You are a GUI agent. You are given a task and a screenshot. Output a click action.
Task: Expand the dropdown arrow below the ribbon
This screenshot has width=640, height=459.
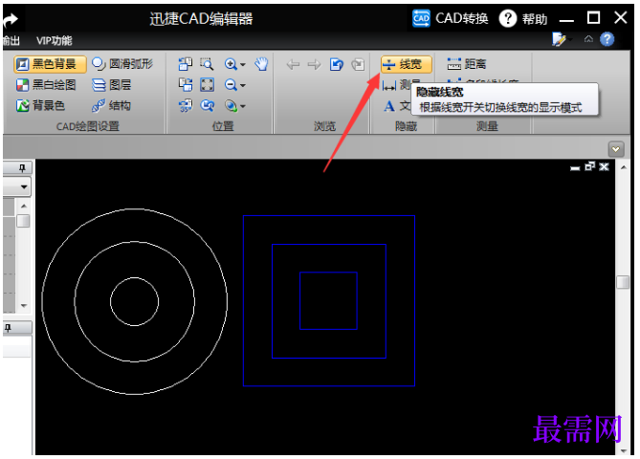tap(615, 148)
